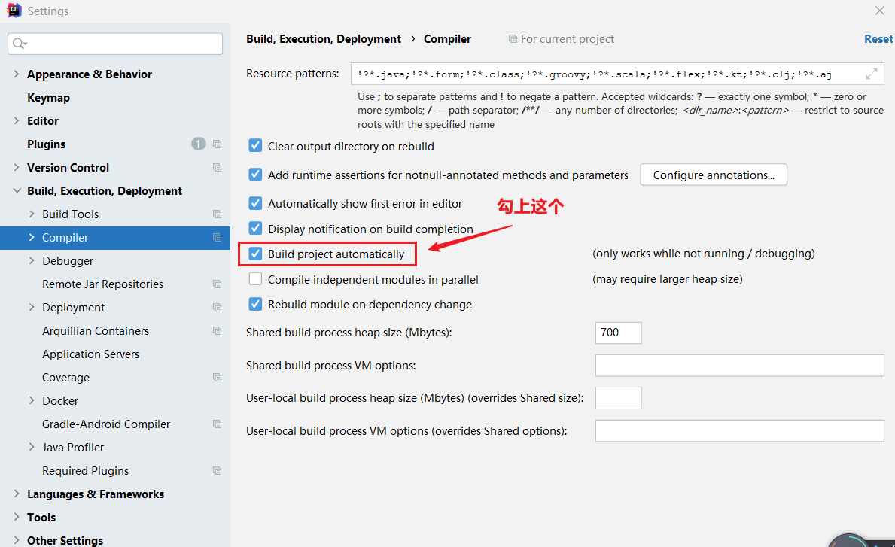The width and height of the screenshot is (895, 547).
Task: Click User-local build process VM options field
Action: [x=739, y=430]
